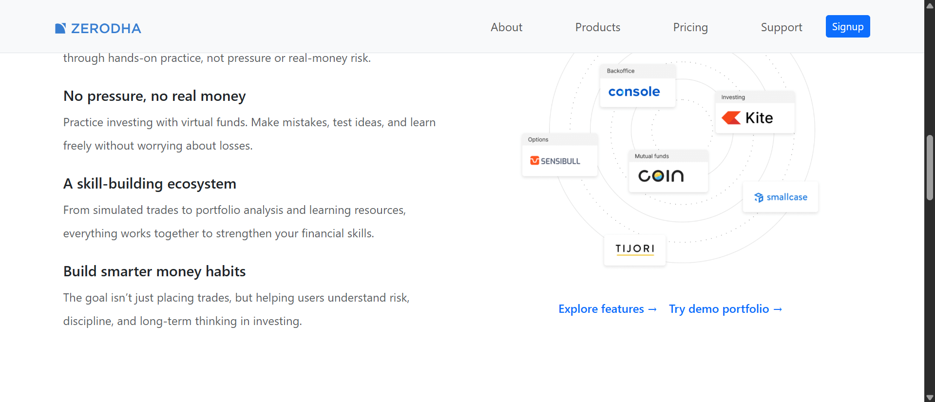Click the Zerodha logo

[x=97, y=28]
